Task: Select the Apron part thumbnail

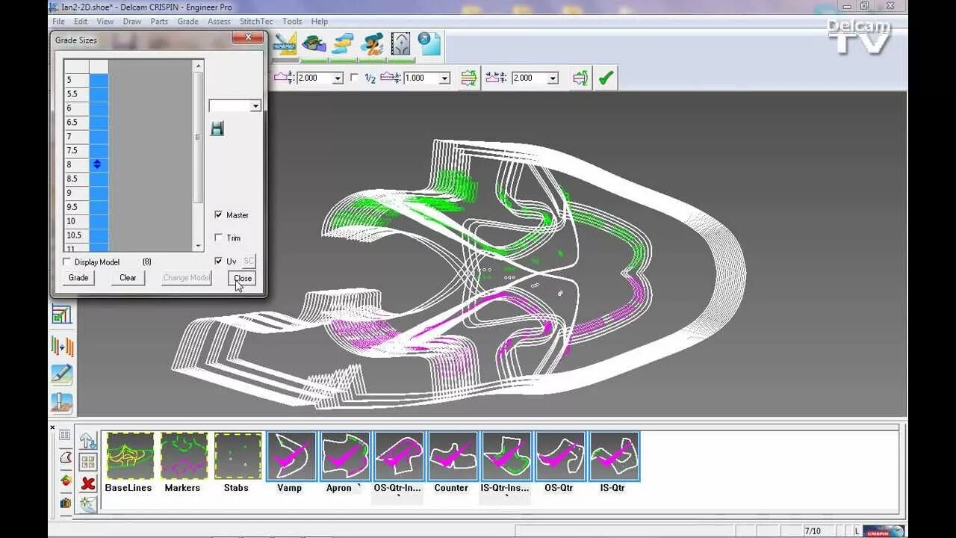Action: 345,457
